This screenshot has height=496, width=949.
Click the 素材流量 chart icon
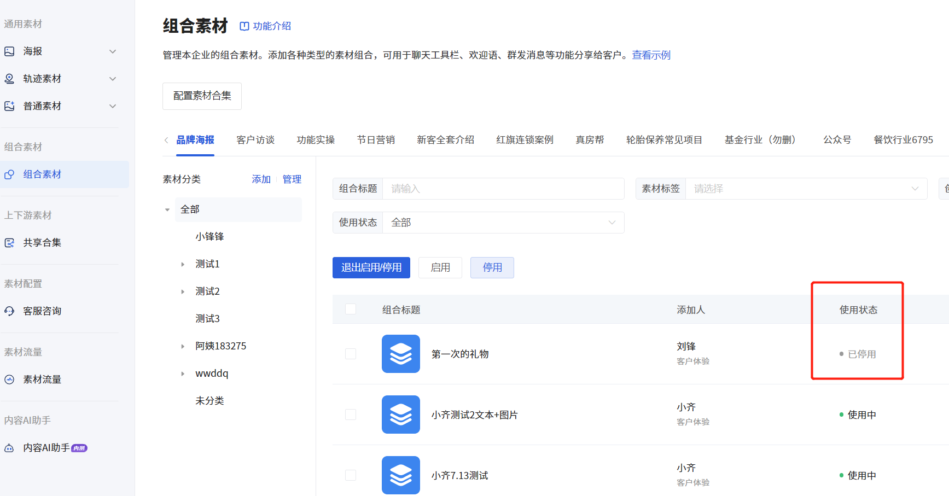tap(9, 380)
